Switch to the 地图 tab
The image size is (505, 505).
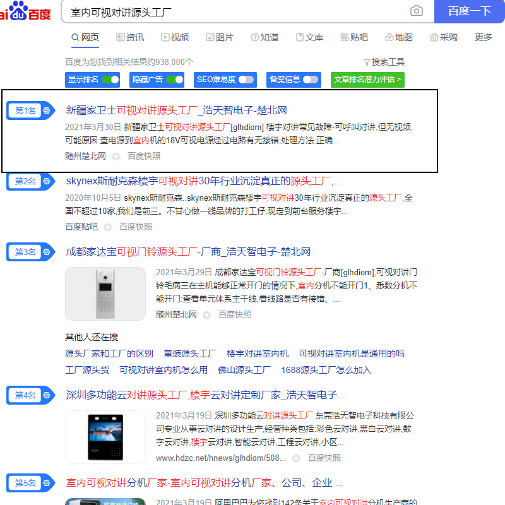point(399,37)
